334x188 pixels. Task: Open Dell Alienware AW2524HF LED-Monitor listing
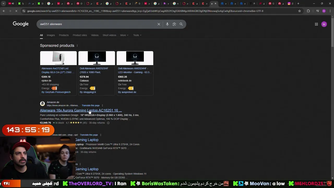(135, 70)
